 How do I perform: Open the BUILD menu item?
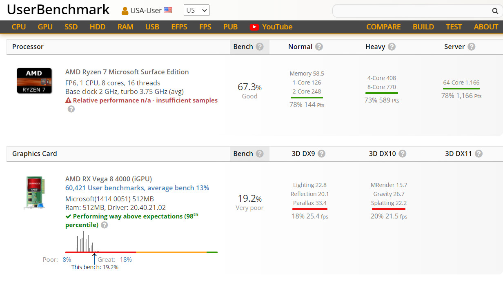click(x=423, y=27)
